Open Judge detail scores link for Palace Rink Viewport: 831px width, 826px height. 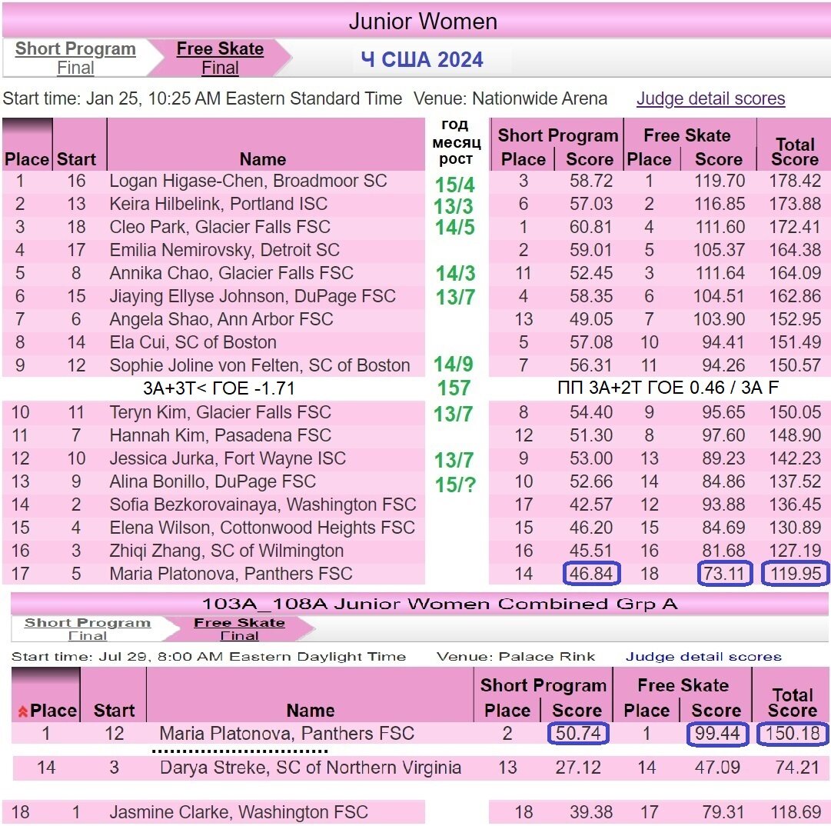point(703,656)
